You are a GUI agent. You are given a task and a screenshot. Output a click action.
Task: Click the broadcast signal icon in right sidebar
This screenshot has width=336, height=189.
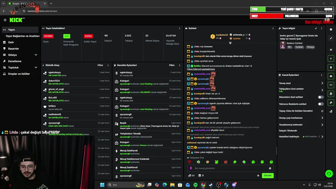point(331,85)
